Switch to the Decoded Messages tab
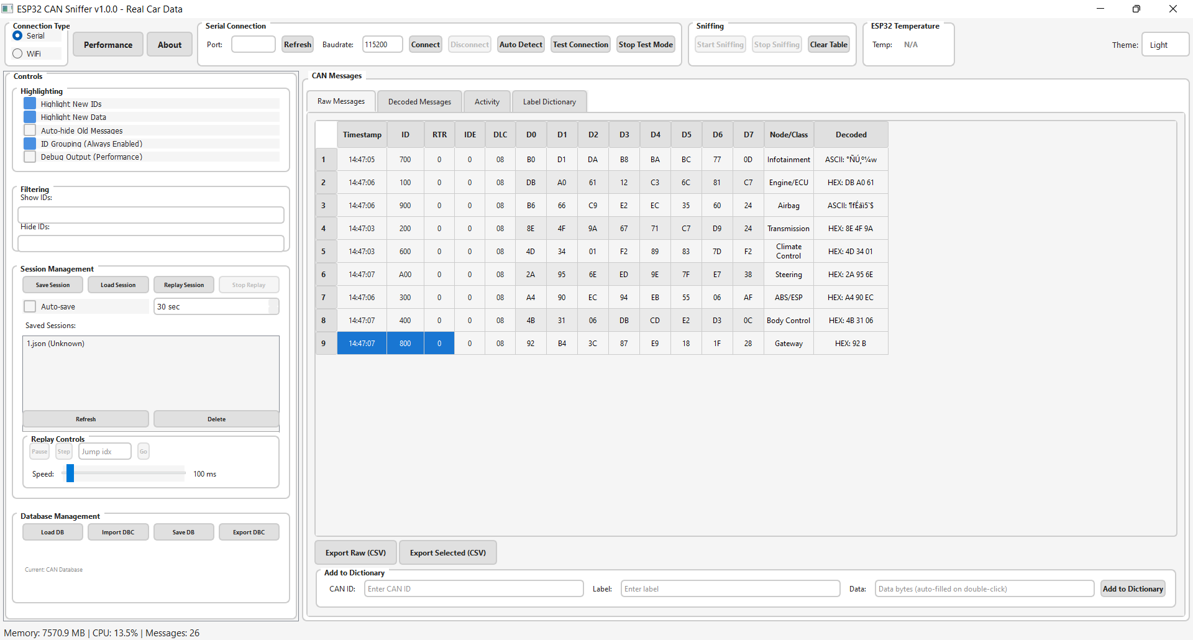1193x640 pixels. (x=419, y=101)
